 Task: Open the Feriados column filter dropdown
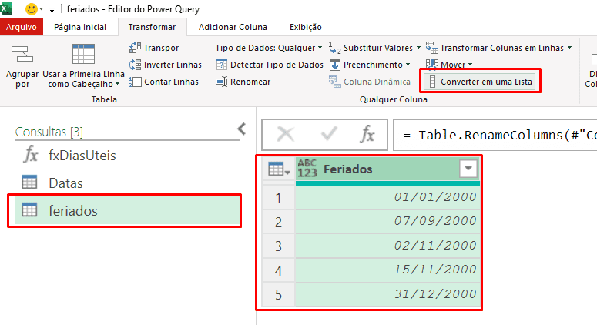point(468,168)
